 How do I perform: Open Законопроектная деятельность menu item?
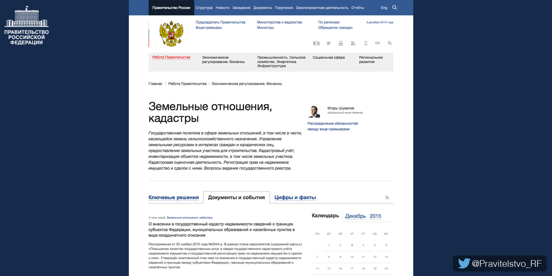coord(322,8)
